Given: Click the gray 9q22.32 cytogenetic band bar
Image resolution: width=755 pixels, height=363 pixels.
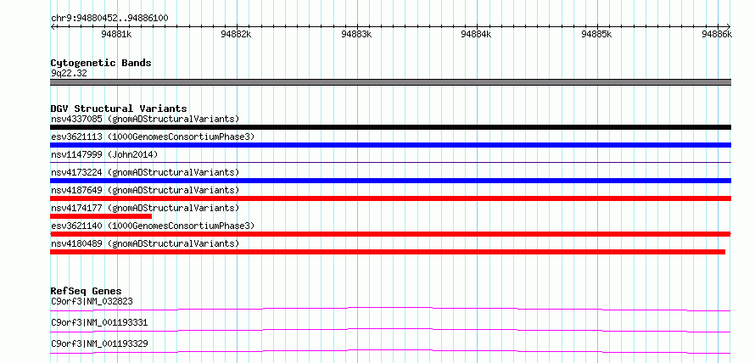Looking at the screenshot, I should [390, 82].
